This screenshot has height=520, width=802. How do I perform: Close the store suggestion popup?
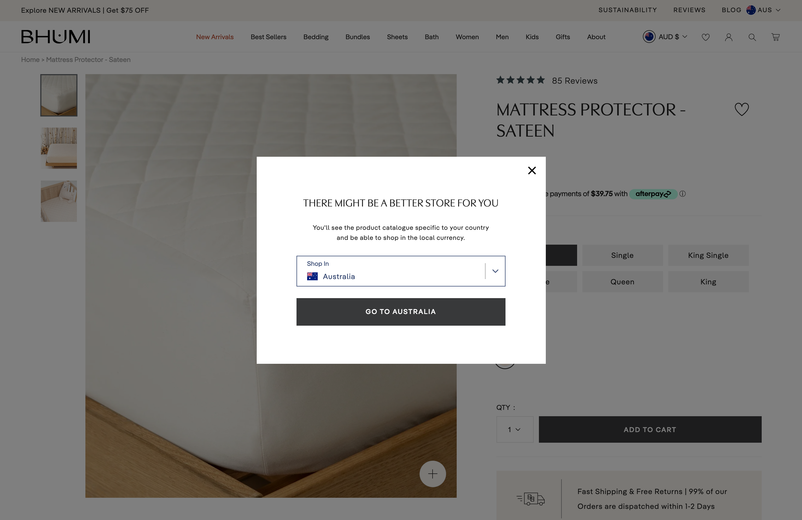532,171
